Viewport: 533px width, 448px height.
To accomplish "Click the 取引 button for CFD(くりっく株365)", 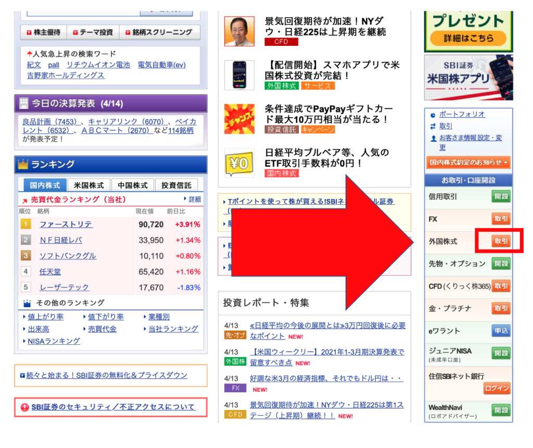I will point(501,286).
